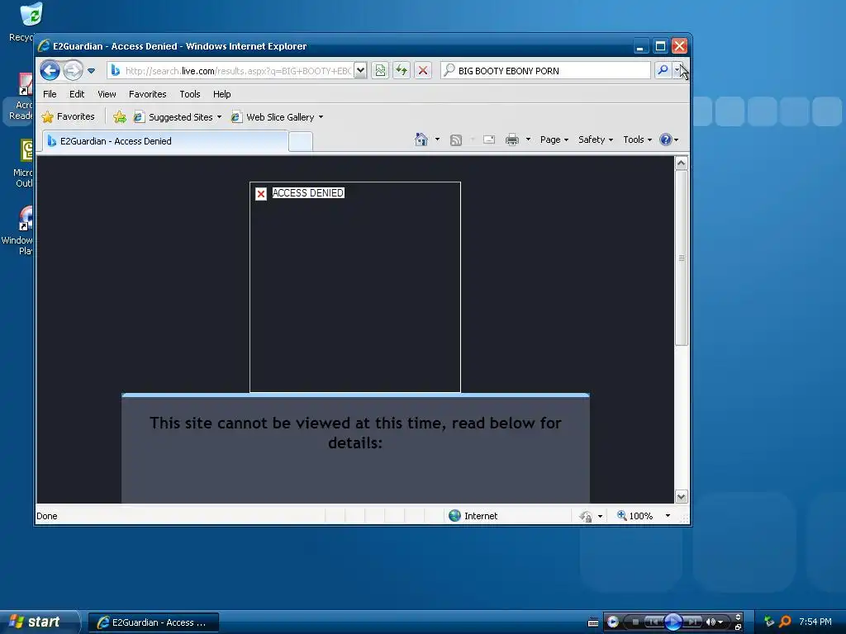Open the Print options dropdown arrow
This screenshot has height=634, width=846.
[528, 140]
